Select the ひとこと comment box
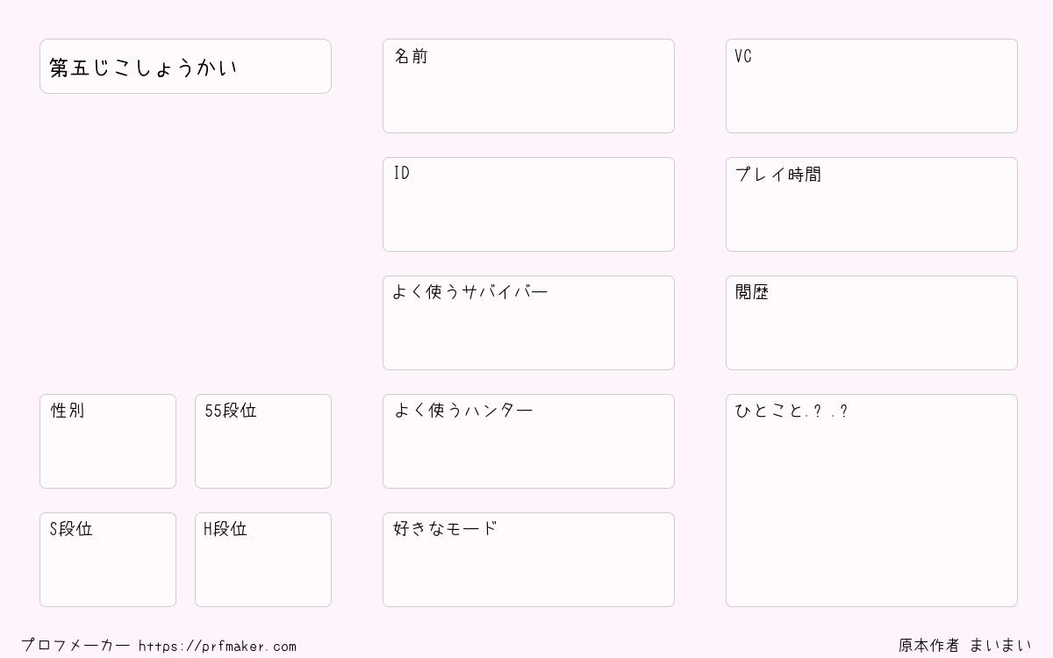Image resolution: width=1053 pixels, height=658 pixels. click(x=871, y=500)
